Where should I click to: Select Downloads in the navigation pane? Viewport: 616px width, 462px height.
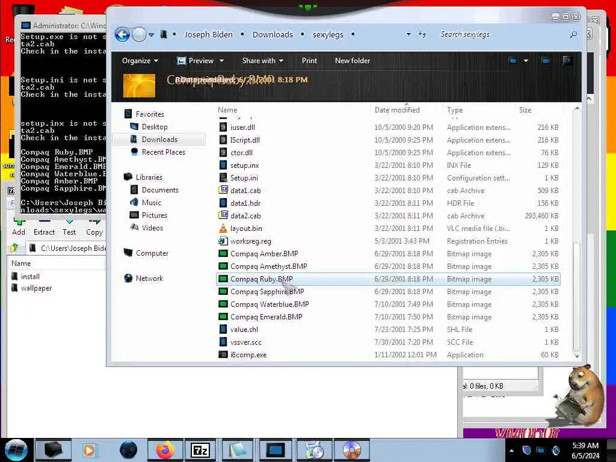[x=159, y=140]
